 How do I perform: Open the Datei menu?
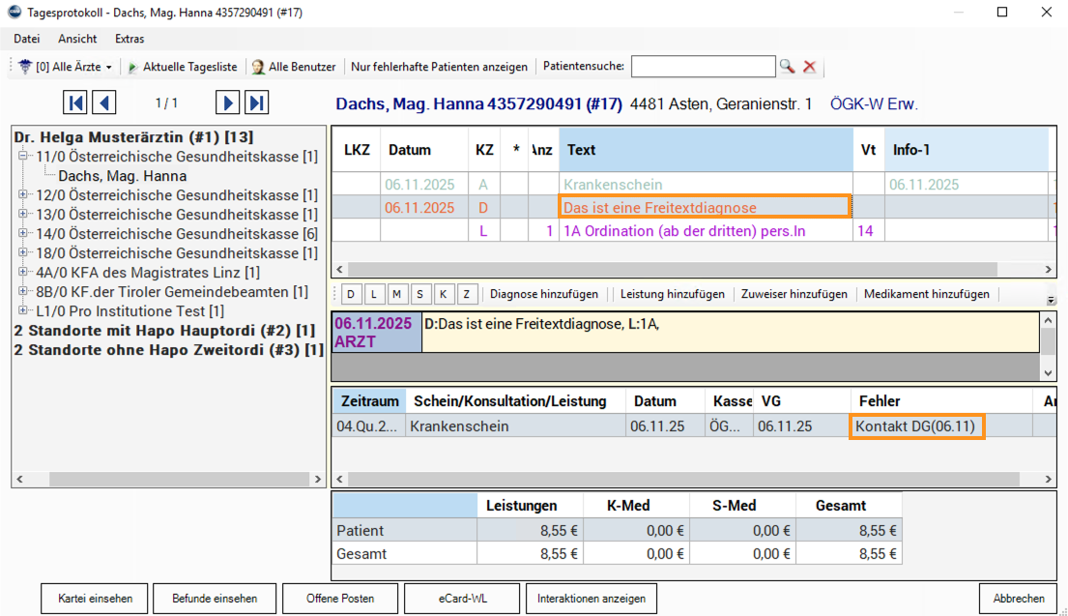click(x=27, y=39)
